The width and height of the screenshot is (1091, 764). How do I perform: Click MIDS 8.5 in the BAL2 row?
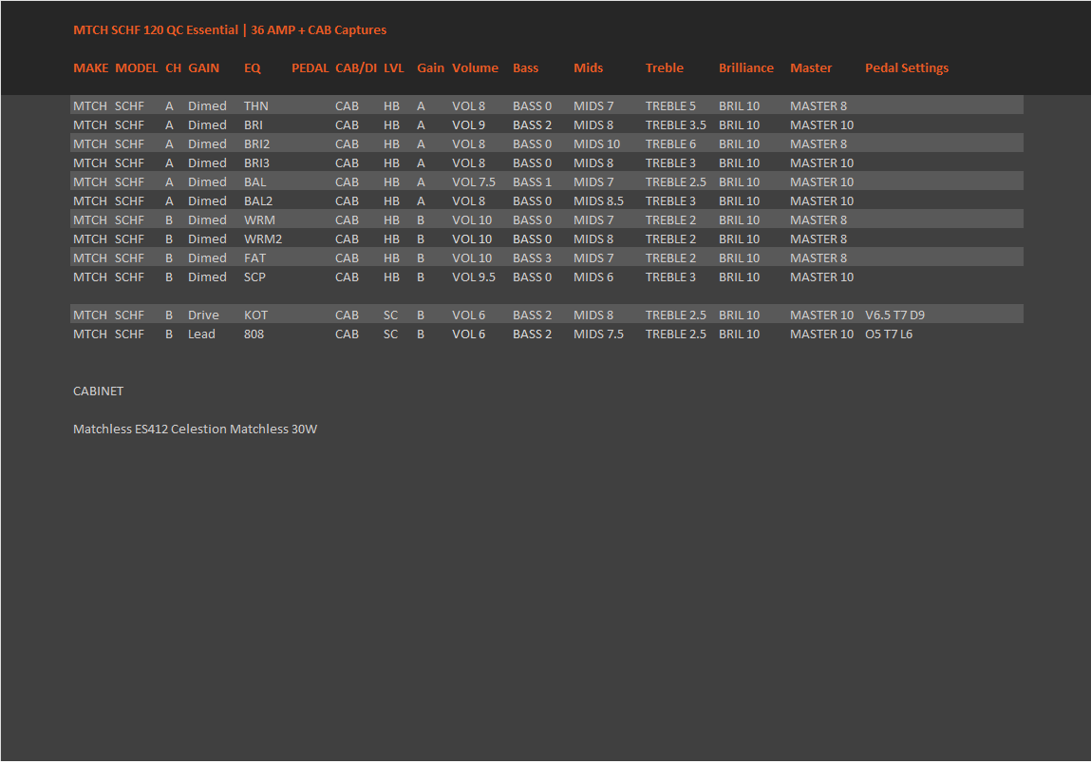(598, 201)
